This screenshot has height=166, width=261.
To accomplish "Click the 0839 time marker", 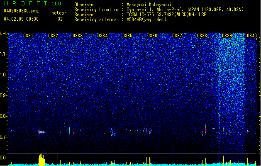I will tap(227, 36).
